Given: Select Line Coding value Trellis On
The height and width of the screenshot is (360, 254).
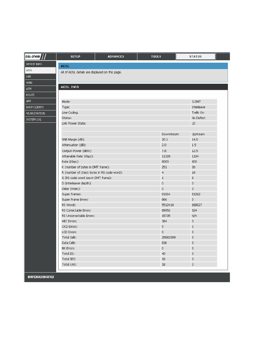Looking at the screenshot, I should point(198,113).
